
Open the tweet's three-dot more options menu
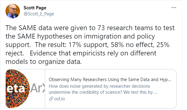tap(174, 8)
